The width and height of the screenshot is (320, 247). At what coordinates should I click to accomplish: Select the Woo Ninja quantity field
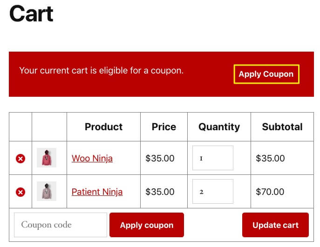point(213,158)
